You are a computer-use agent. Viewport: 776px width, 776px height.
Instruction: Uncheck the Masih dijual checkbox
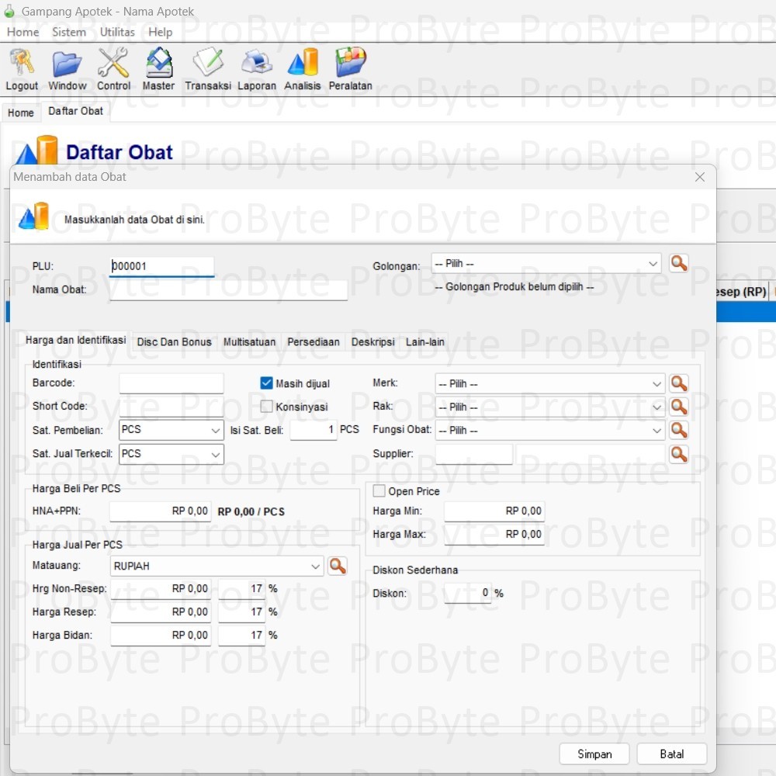[267, 383]
